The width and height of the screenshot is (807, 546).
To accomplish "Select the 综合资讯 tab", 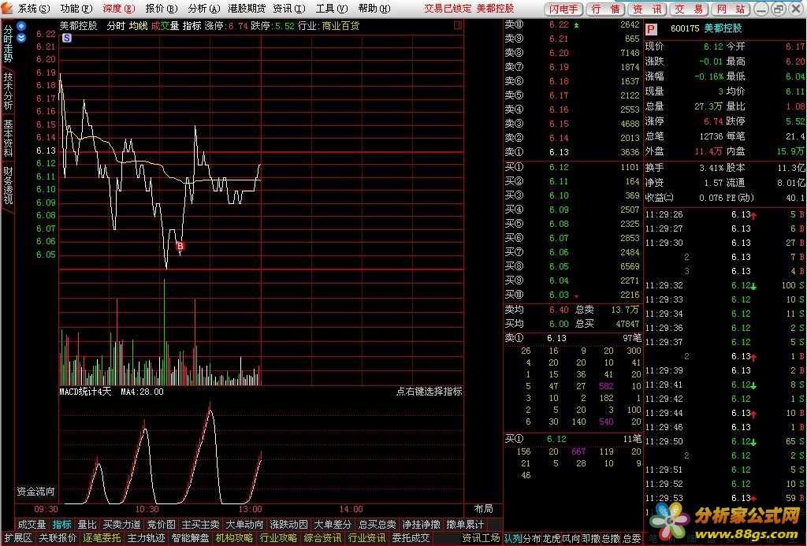I will tap(322, 538).
